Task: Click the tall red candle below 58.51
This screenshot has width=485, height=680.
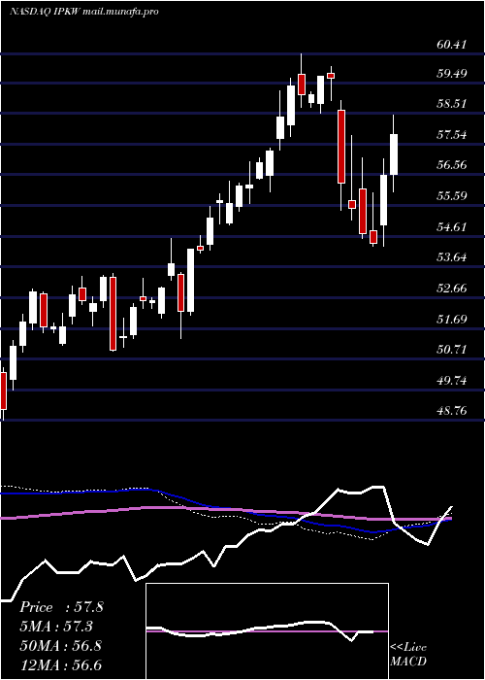Action: (x=341, y=147)
